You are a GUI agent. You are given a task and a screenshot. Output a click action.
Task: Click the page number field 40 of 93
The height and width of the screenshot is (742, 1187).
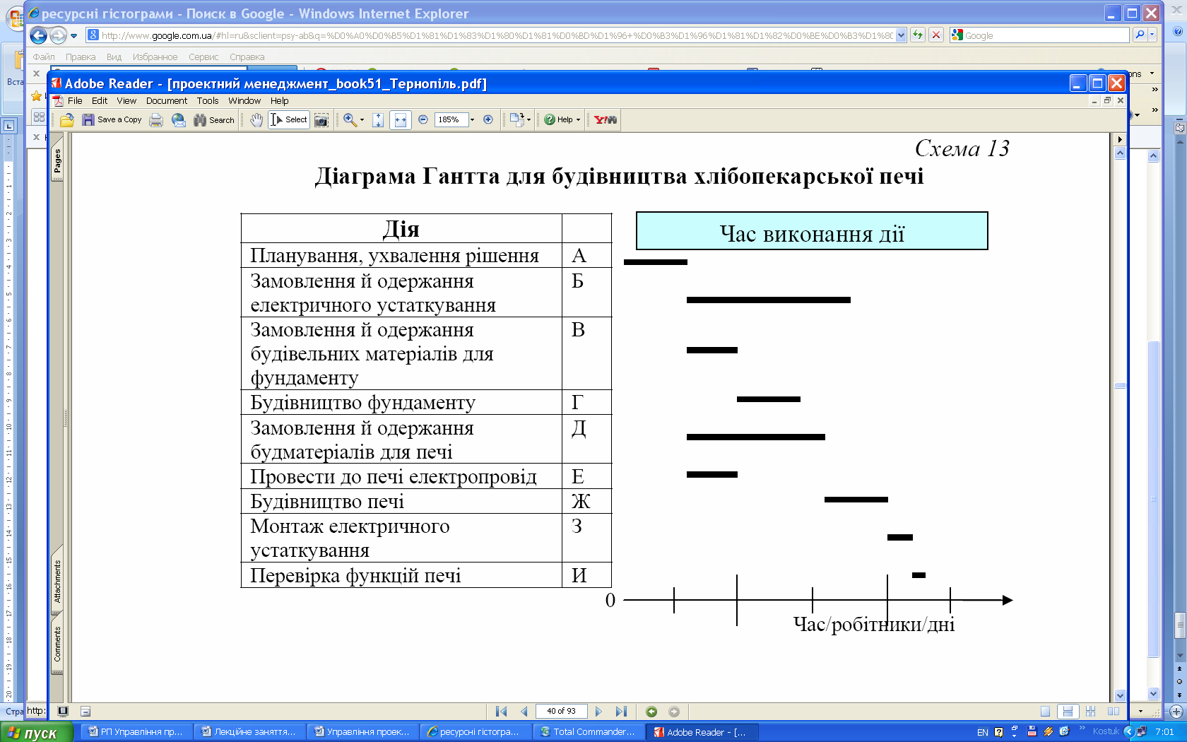pyautogui.click(x=561, y=712)
